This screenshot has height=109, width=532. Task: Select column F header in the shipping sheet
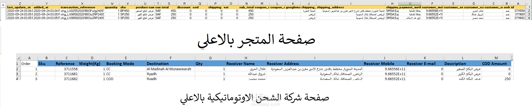pos(171,58)
